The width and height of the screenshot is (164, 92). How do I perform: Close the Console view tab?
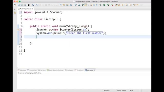click(95, 70)
